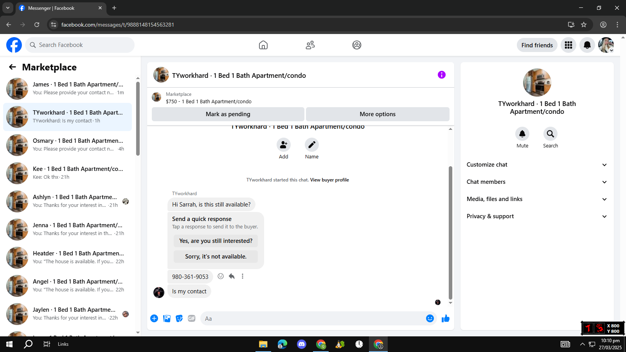Edit the chat name
The image size is (626, 352).
(x=312, y=145)
